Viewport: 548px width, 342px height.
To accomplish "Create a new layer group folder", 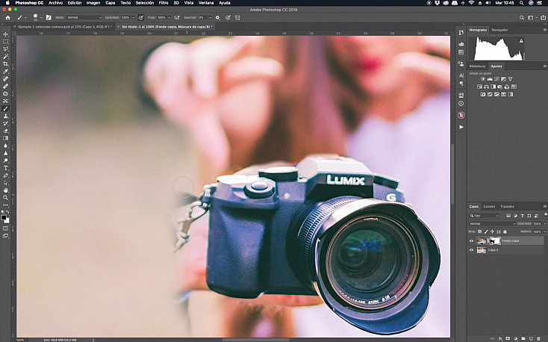I will click(523, 338).
